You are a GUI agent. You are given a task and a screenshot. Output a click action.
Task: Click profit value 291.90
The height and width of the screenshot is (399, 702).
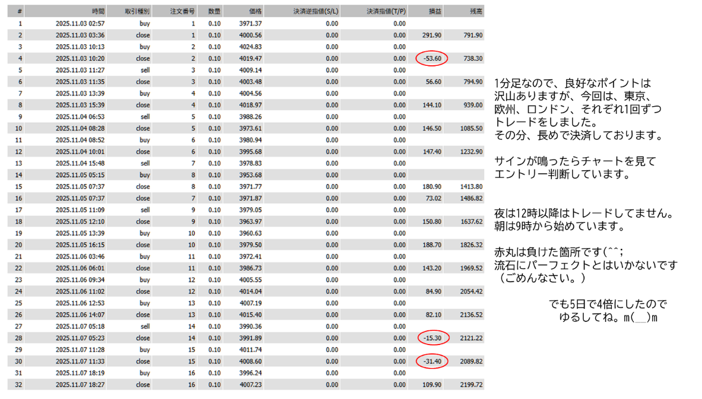tap(432, 35)
